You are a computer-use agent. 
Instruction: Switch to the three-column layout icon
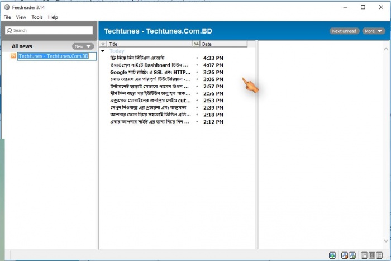[x=371, y=255]
